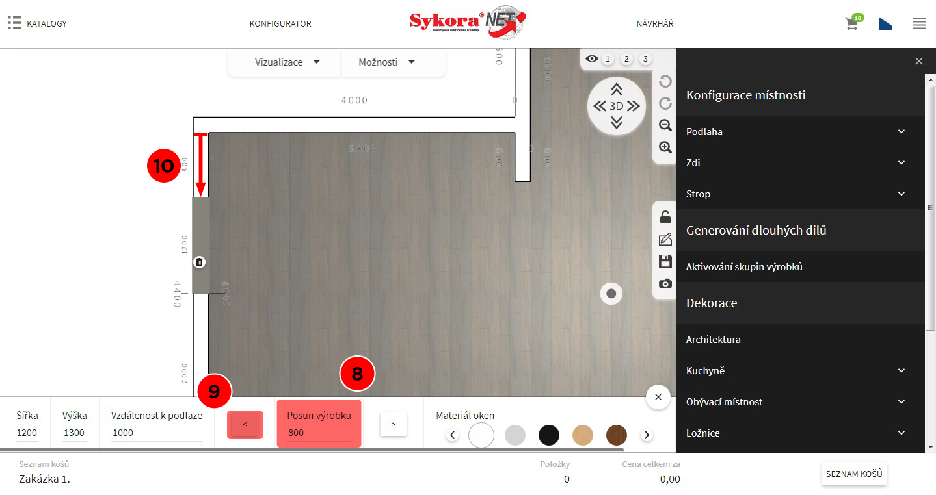Take a snapshot with the camera icon
Image resolution: width=936 pixels, height=495 pixels.
pos(665,284)
